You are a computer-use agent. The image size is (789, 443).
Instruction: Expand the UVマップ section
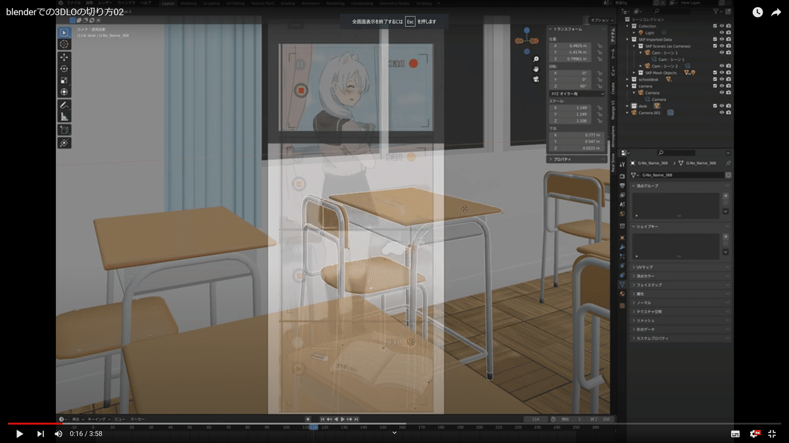(680, 267)
